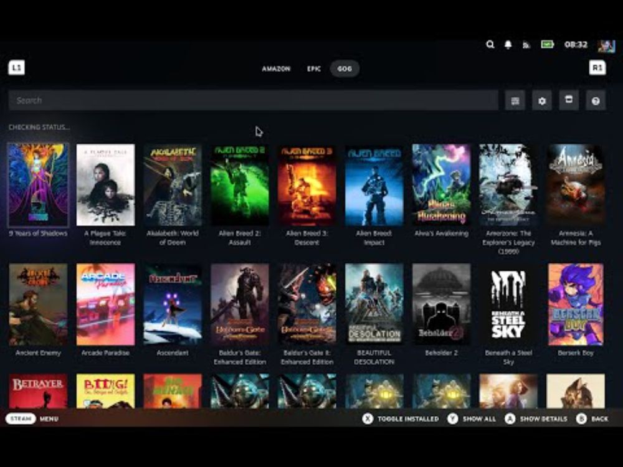The width and height of the screenshot is (623, 467).
Task: Select Berserk Boy cover
Action: pos(575,304)
